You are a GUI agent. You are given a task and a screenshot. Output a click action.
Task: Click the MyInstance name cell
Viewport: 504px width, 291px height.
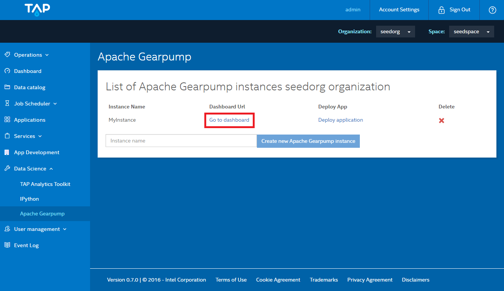122,120
